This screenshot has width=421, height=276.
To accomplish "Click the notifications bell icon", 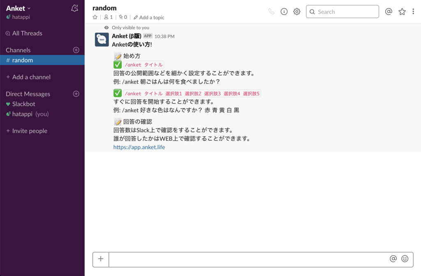I will coord(75,8).
